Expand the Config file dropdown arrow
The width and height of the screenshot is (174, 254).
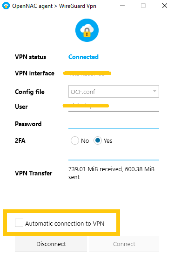154,91
